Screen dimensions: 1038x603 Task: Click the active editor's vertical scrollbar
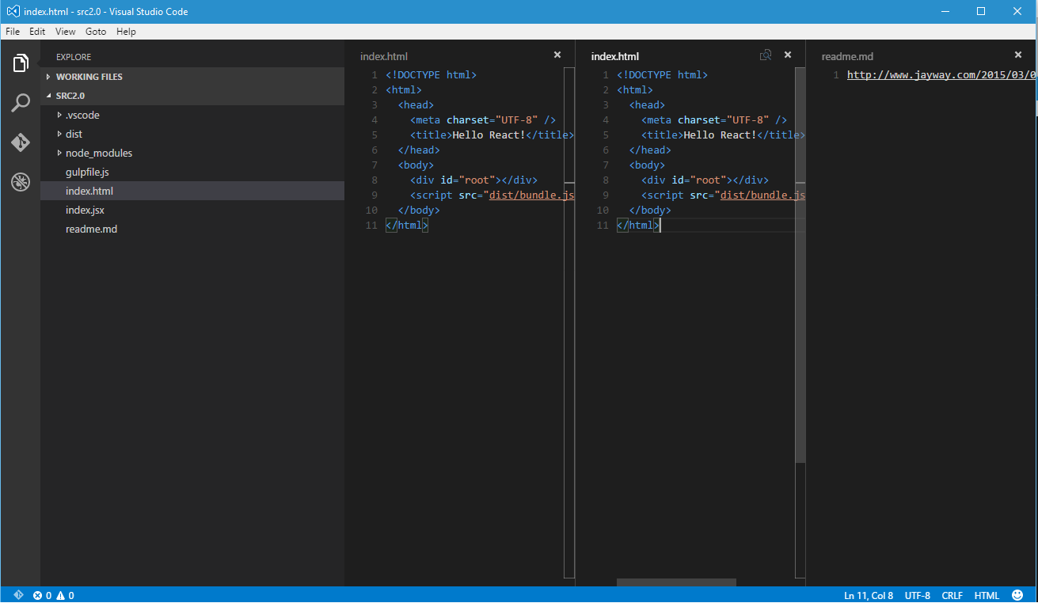click(800, 265)
